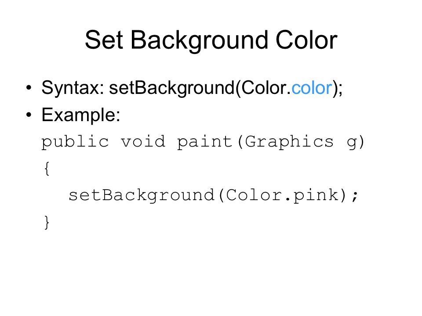Click the word public in code

pyautogui.click(x=75, y=142)
